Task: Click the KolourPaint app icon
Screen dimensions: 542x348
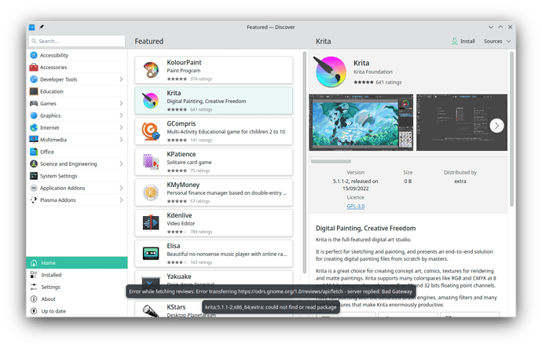Action: 151,70
